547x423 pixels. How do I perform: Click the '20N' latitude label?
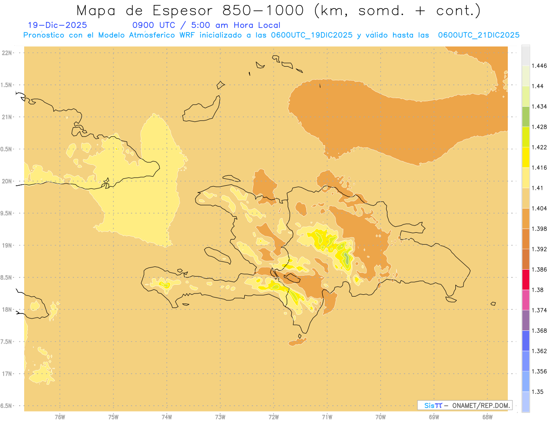click(7, 181)
